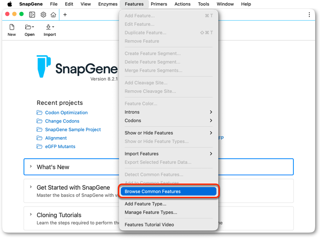Go to the home screen icon
Screen dimensions: 320x245
(53, 15)
